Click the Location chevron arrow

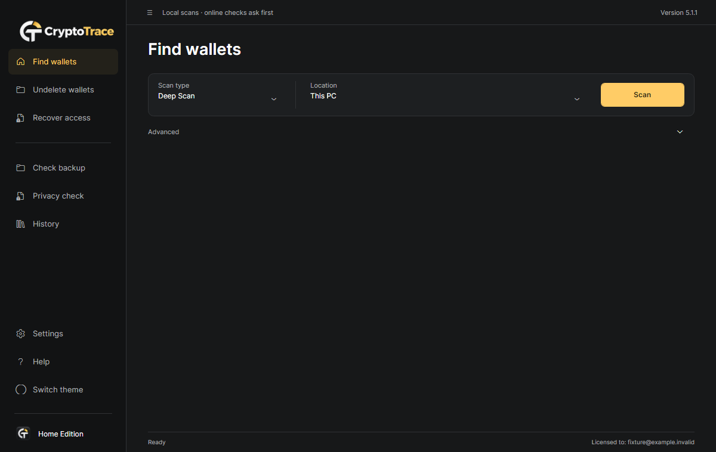(x=577, y=99)
